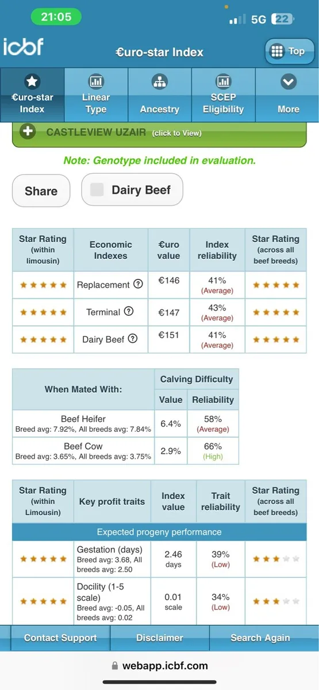
Task: Click the ICBF logo
Action: [23, 47]
